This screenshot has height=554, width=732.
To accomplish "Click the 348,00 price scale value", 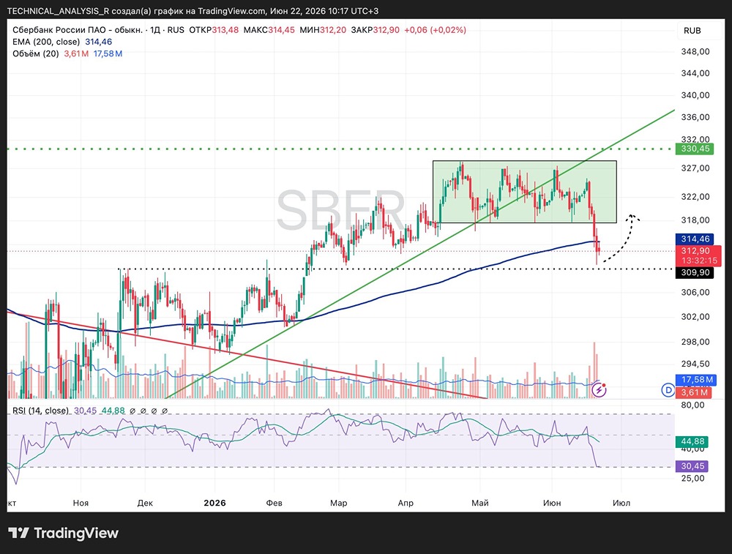I will click(695, 51).
